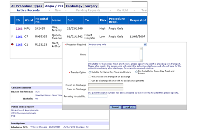The width and height of the screenshot is (197, 131).
Task: Sort by Risk column header
Action: click(103, 20)
